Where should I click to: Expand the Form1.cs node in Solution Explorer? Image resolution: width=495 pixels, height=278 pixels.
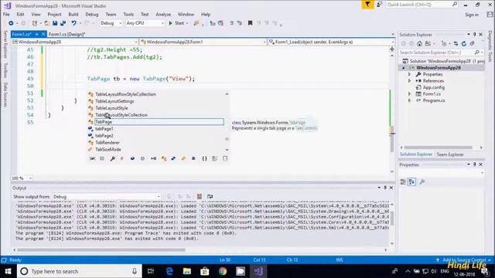(409, 94)
